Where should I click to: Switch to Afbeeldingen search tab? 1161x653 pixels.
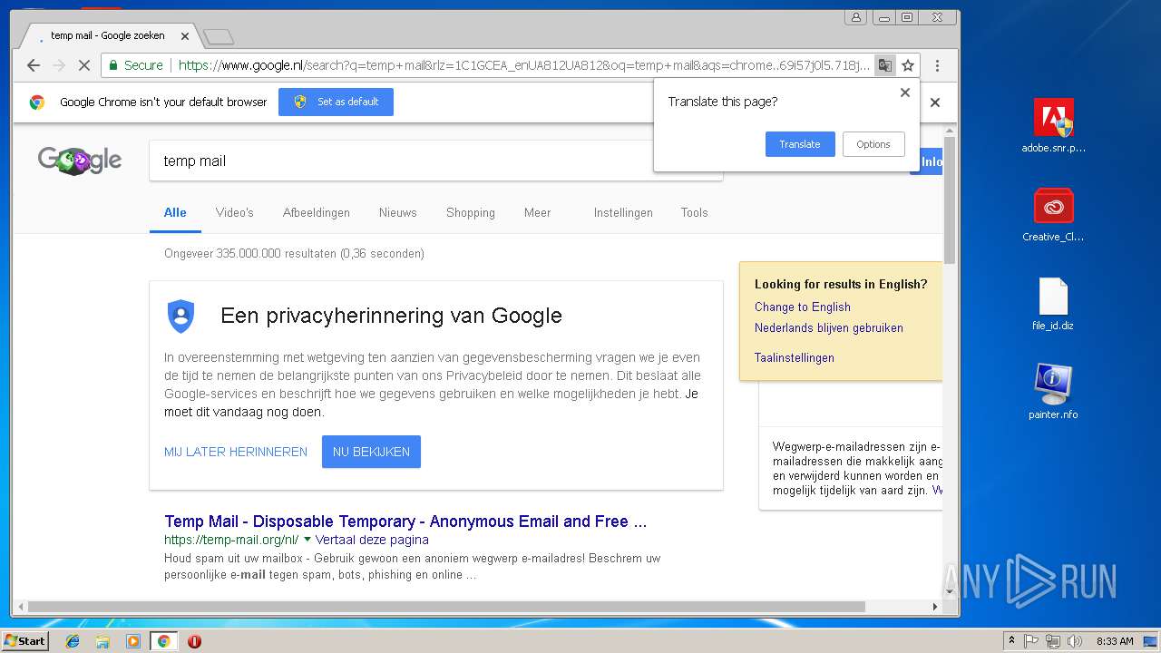317,212
